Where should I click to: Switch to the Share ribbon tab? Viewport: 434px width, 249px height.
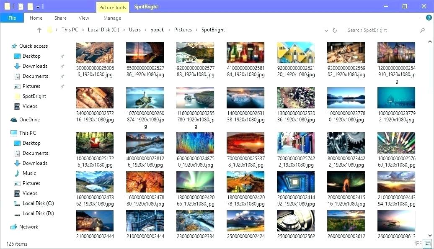click(60, 18)
